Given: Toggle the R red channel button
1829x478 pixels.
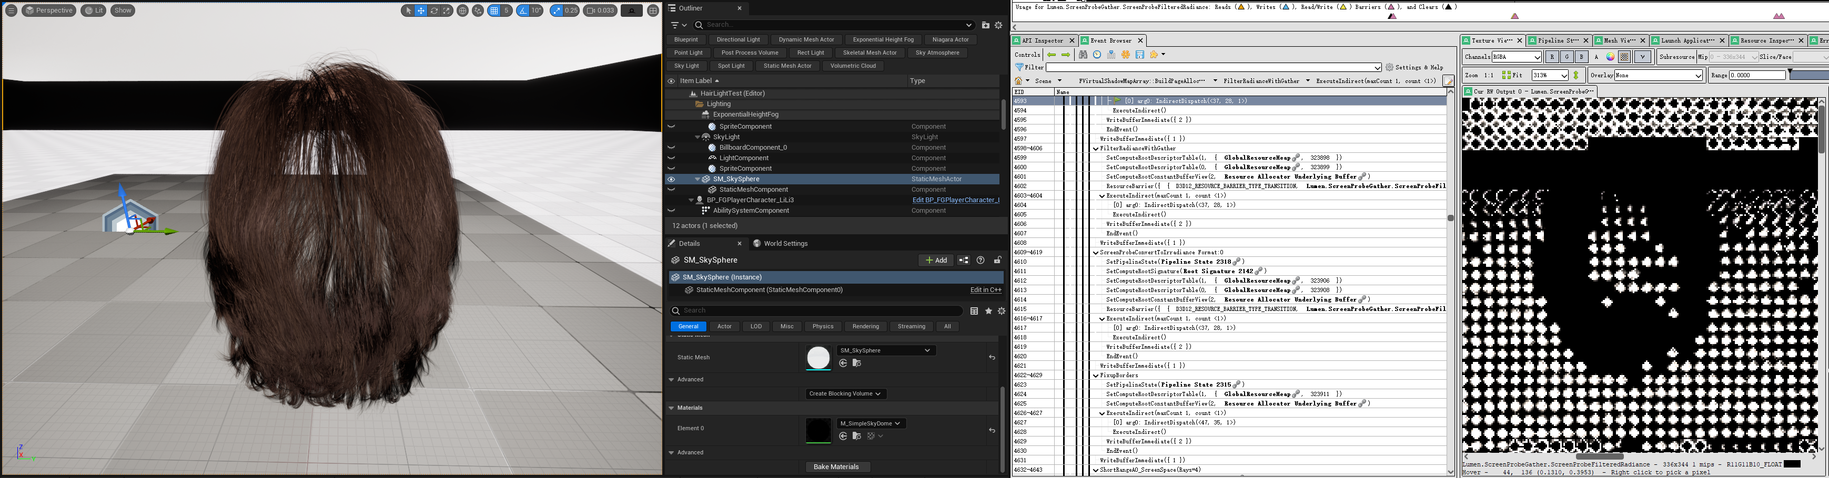Looking at the screenshot, I should coord(1552,57).
